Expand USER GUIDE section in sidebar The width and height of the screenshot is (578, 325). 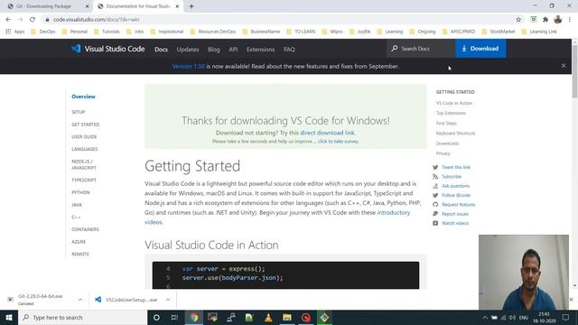[84, 136]
